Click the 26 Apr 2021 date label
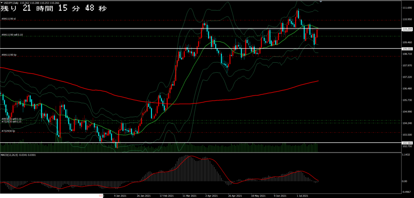414x198 pixels. (236, 196)
